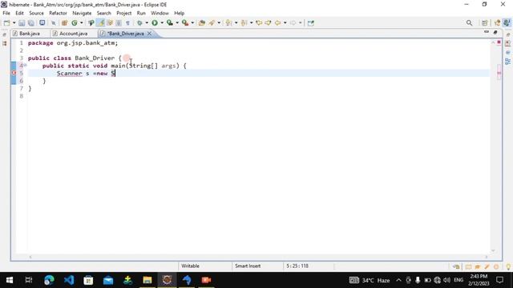This screenshot has height=288, width=513.
Task: Expand the New Java Class dropdown
Action: [82, 23]
